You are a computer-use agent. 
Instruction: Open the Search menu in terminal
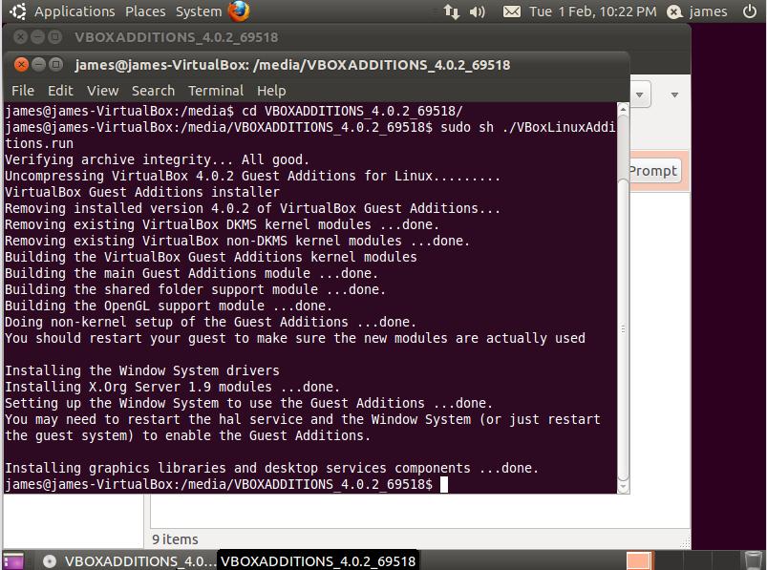click(x=153, y=90)
